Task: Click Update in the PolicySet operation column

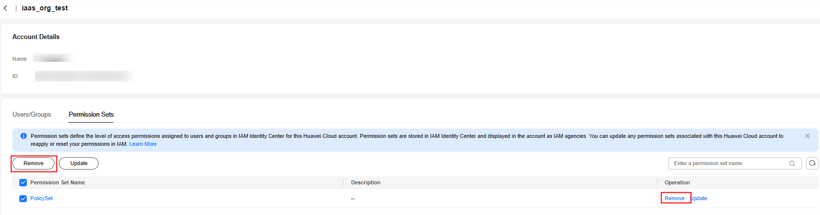Action: coord(699,198)
